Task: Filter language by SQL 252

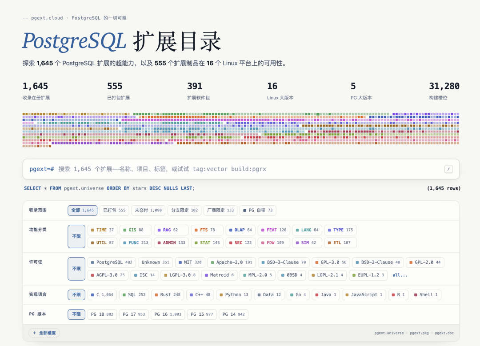Action: (134, 294)
